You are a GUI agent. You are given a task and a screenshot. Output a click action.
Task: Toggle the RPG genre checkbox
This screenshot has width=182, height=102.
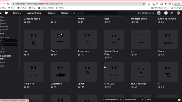0,20
